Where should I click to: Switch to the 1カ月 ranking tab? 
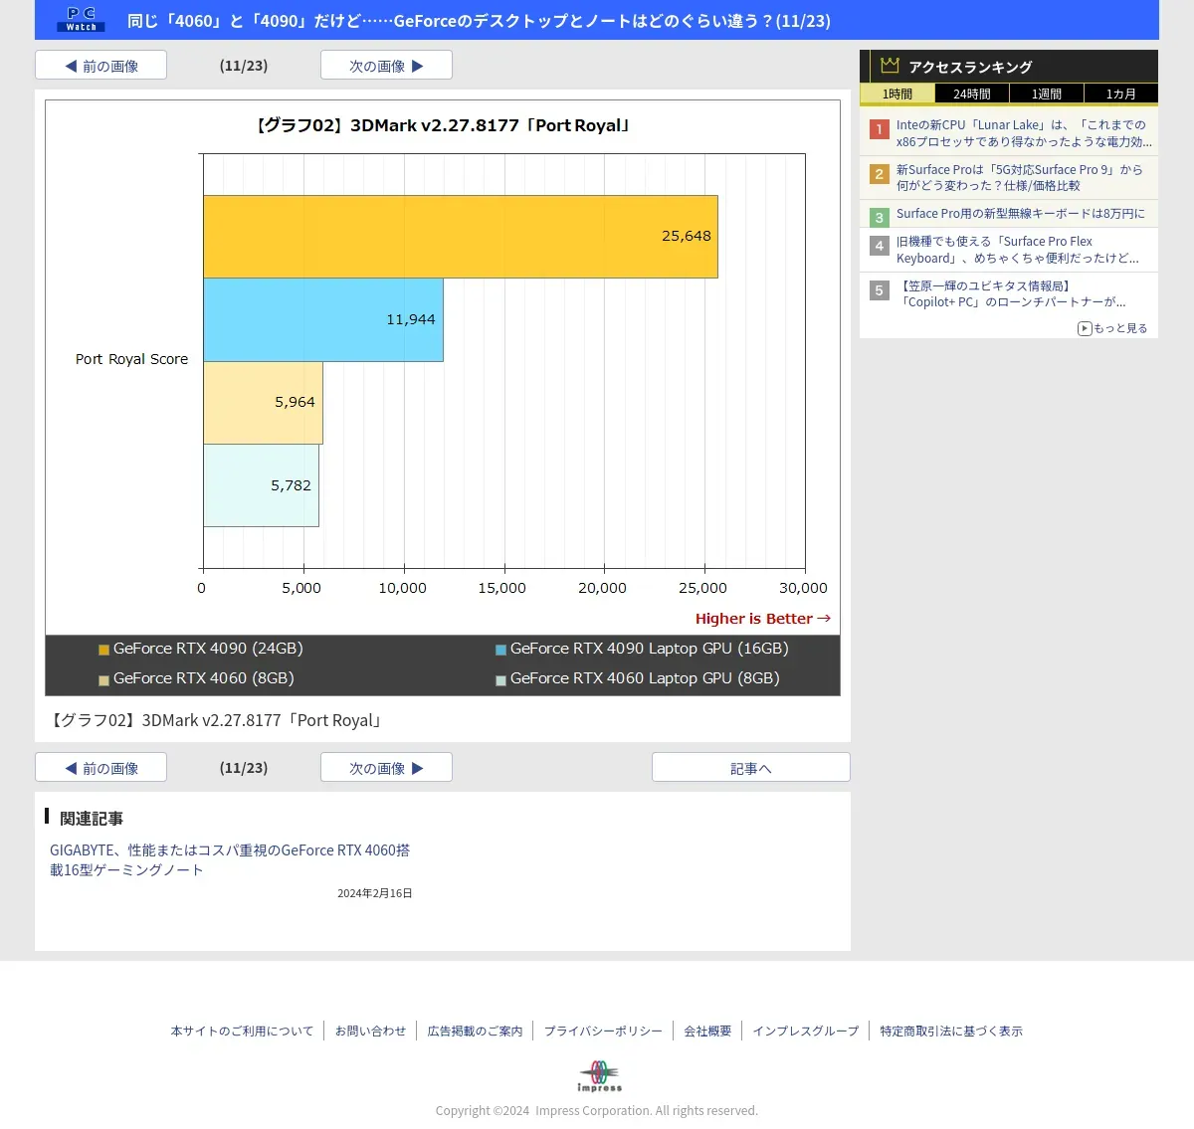[x=1121, y=94]
